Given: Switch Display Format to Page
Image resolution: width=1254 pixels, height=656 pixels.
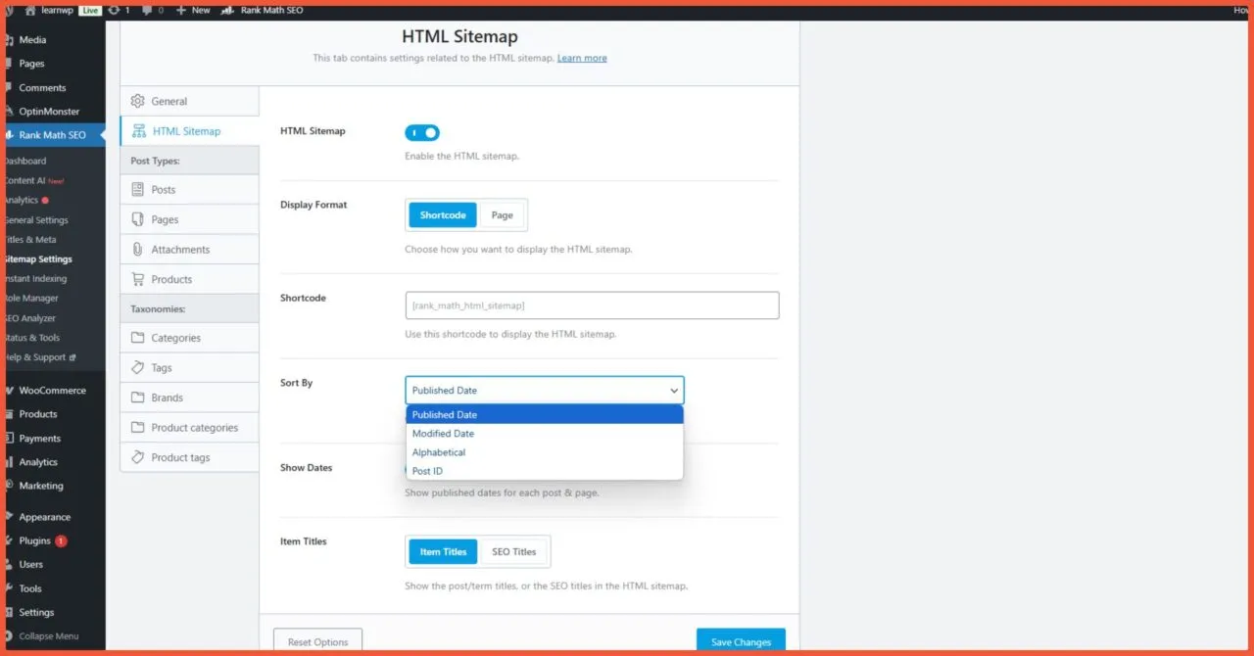Looking at the screenshot, I should (502, 214).
